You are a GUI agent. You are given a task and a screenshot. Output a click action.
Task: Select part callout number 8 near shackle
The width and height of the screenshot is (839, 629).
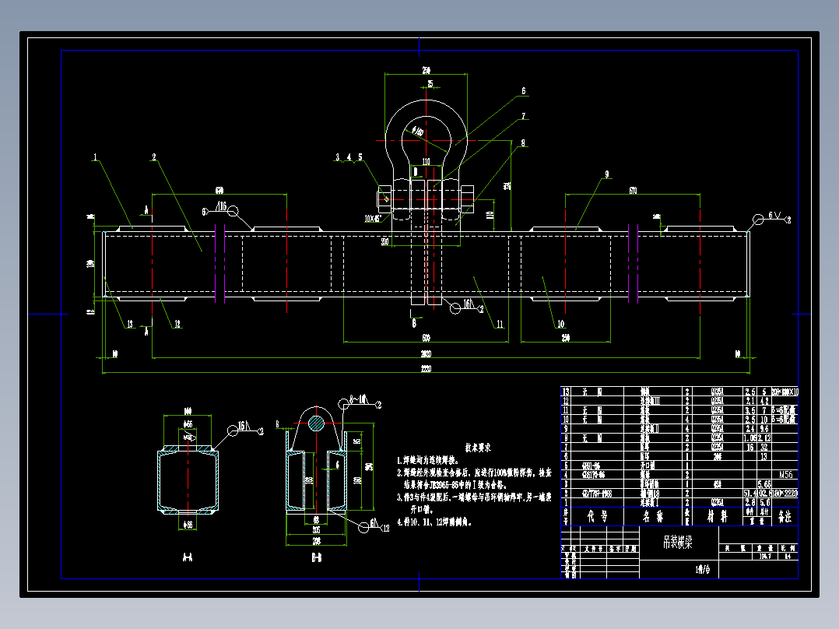click(523, 143)
